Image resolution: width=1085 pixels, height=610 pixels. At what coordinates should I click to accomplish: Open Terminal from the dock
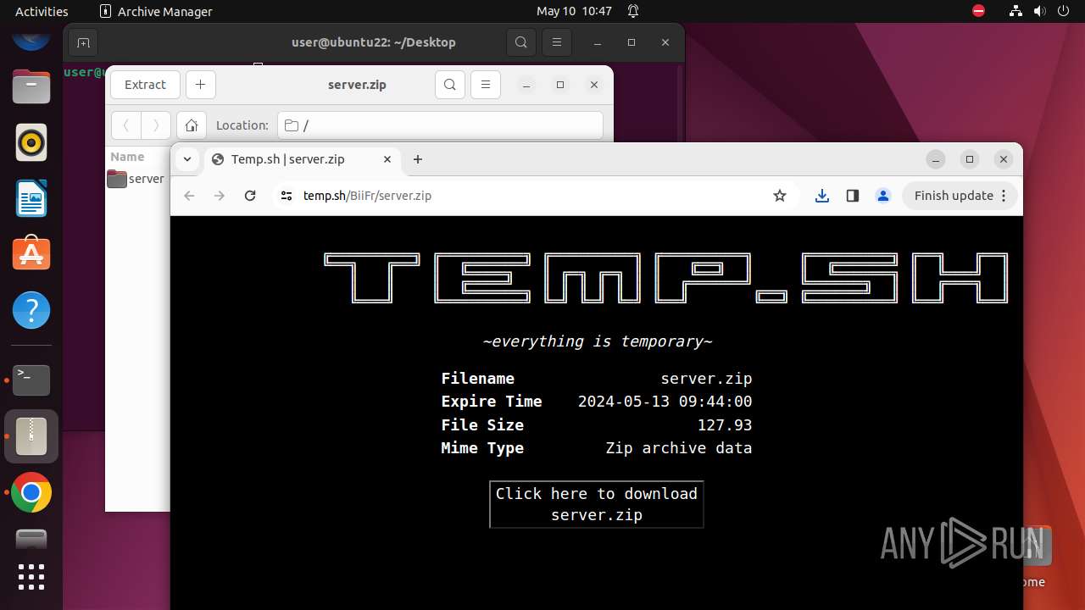coord(31,380)
